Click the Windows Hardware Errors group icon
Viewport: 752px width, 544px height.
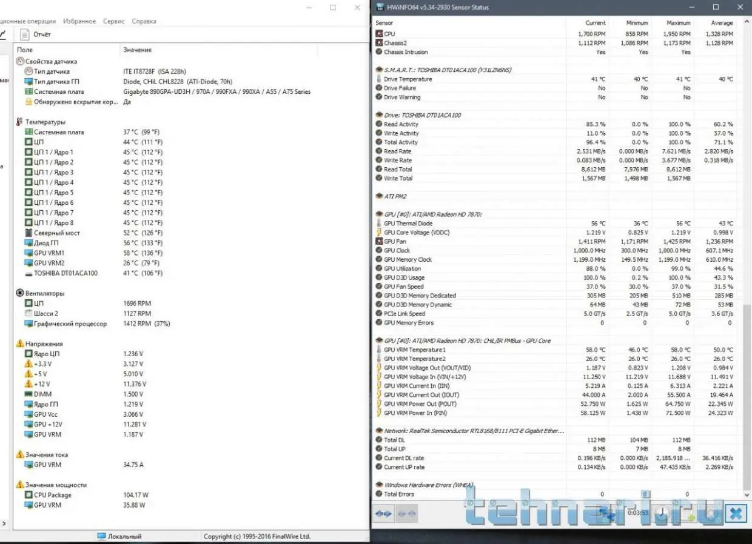pos(378,485)
